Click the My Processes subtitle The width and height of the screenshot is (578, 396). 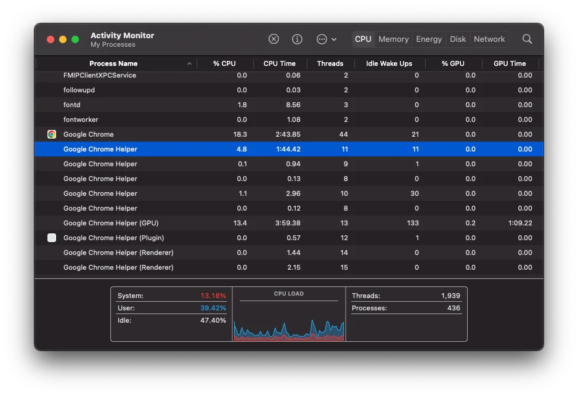point(113,44)
